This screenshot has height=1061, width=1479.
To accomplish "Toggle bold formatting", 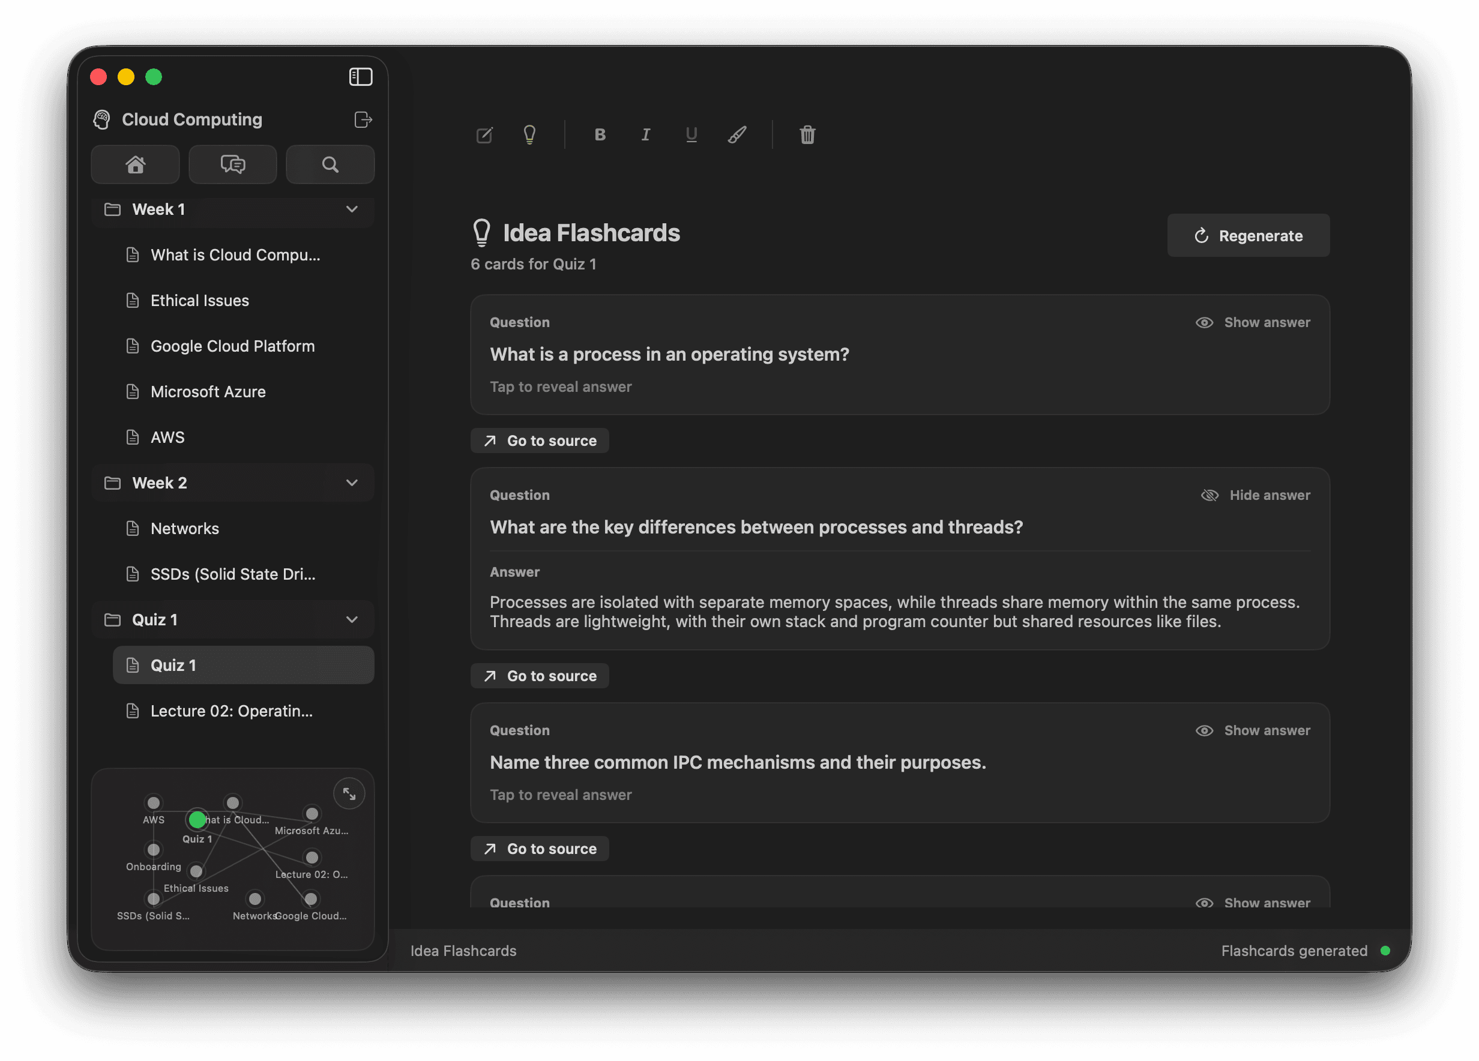I will click(x=600, y=135).
